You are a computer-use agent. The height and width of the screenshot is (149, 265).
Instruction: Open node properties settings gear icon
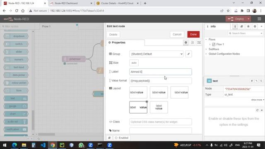tap(186, 43)
